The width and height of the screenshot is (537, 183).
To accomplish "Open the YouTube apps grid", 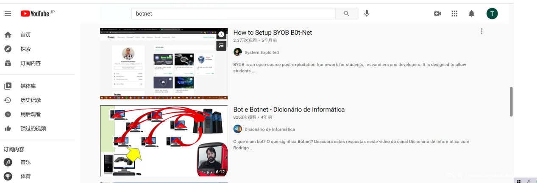I will 454,14.
